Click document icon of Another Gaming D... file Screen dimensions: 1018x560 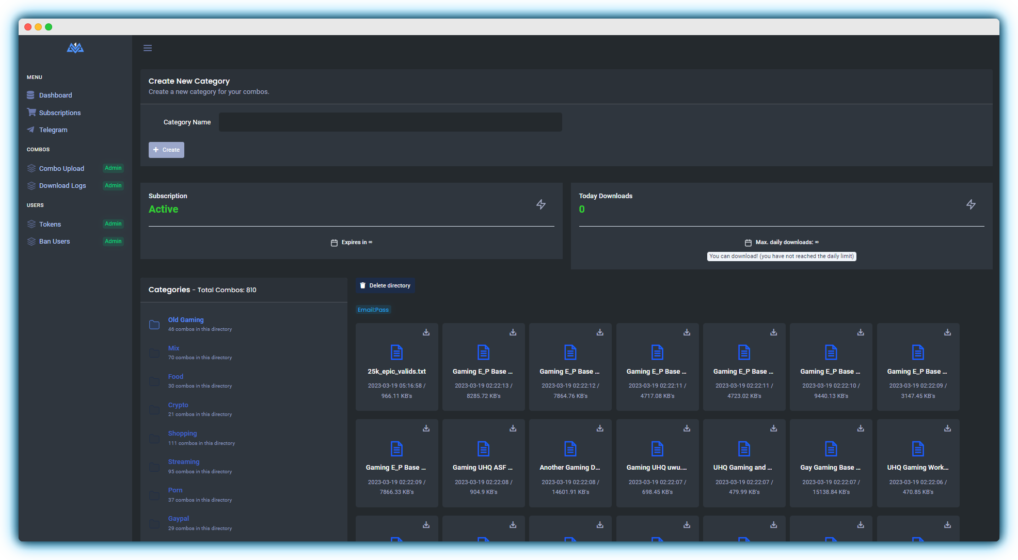pos(570,449)
